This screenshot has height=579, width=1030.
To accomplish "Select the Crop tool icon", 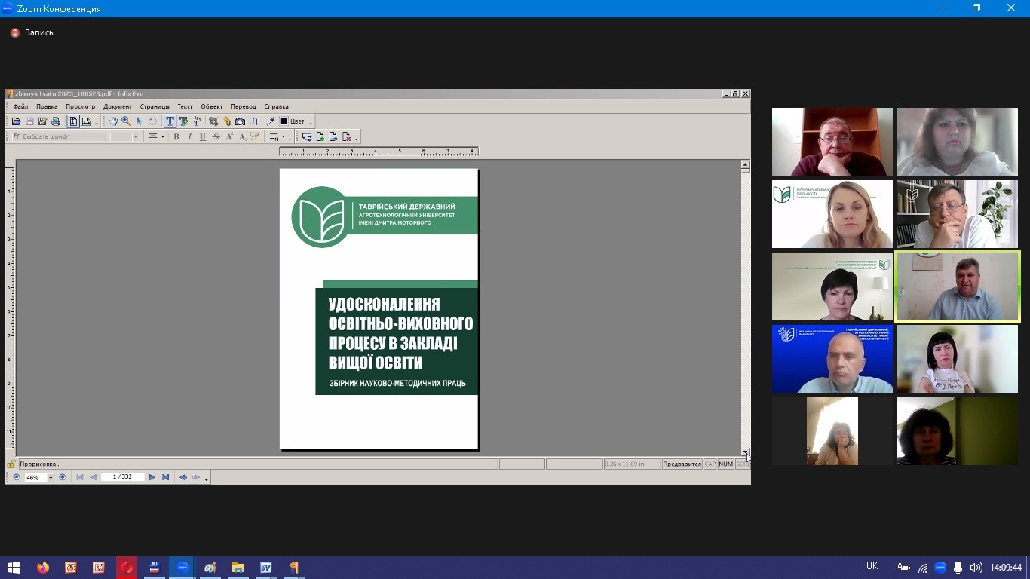I will coord(213,121).
